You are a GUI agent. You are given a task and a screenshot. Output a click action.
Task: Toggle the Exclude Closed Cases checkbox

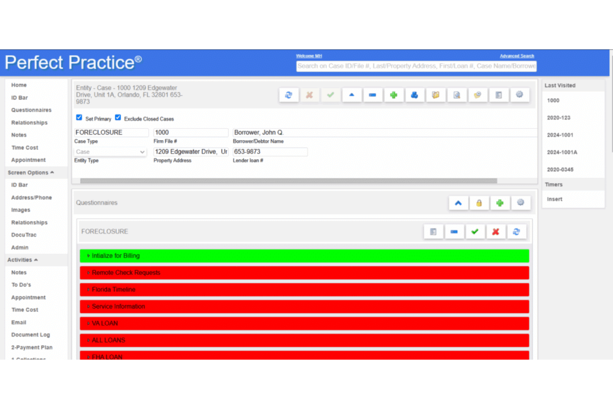coord(118,118)
